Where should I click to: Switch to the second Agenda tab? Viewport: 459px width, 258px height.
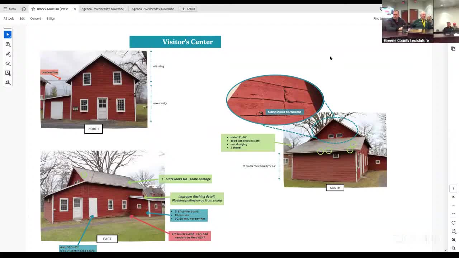153,9
